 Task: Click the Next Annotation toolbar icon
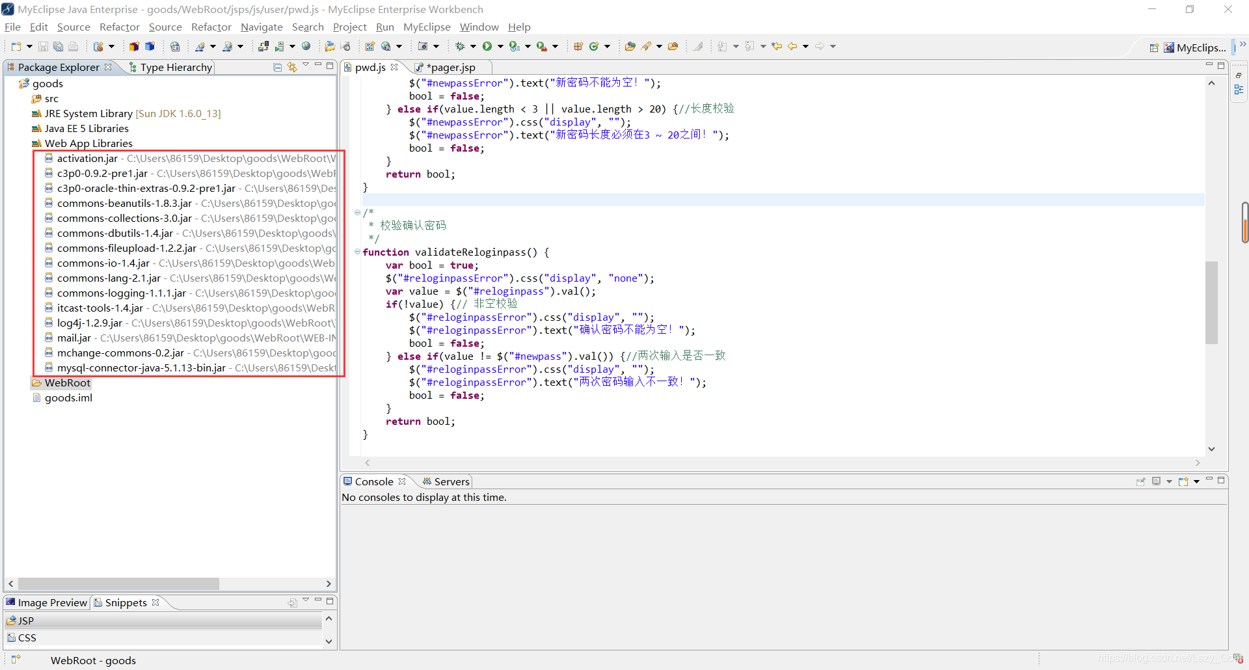click(x=722, y=46)
